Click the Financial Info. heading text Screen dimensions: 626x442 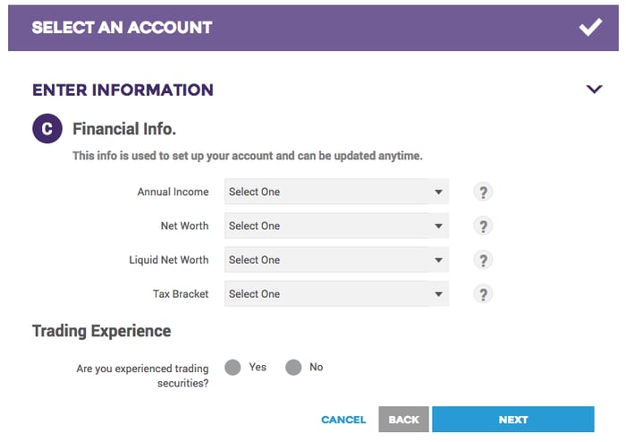click(x=124, y=129)
